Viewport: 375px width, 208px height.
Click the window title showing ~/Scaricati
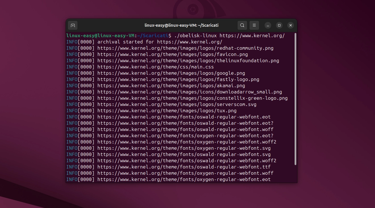pyautogui.click(x=181, y=25)
